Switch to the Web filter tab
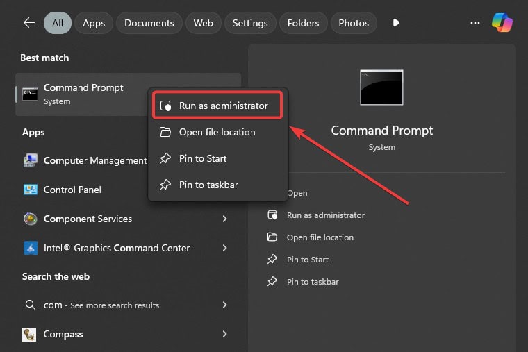The height and width of the screenshot is (352, 528). (204, 23)
